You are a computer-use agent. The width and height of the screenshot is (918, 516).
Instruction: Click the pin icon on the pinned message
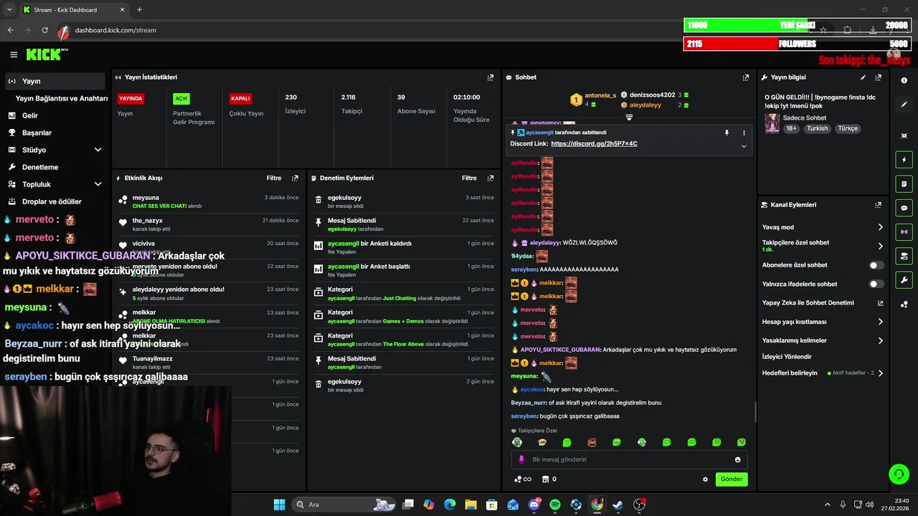click(727, 133)
